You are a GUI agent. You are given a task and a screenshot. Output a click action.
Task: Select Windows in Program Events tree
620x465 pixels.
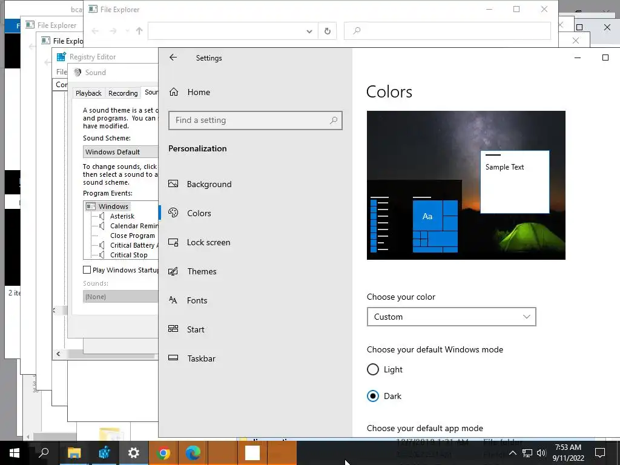click(113, 206)
